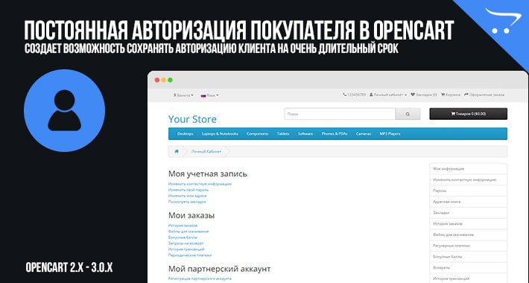Screen dimensions: 529x283
Task: Click the Запросы на возврат link
Action: [186, 244]
